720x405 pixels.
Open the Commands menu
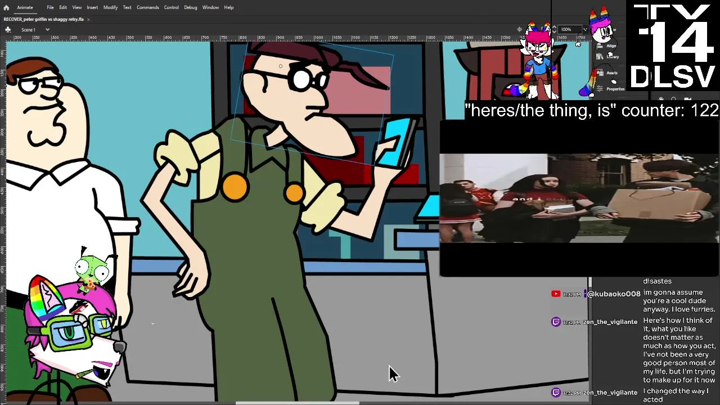[147, 7]
